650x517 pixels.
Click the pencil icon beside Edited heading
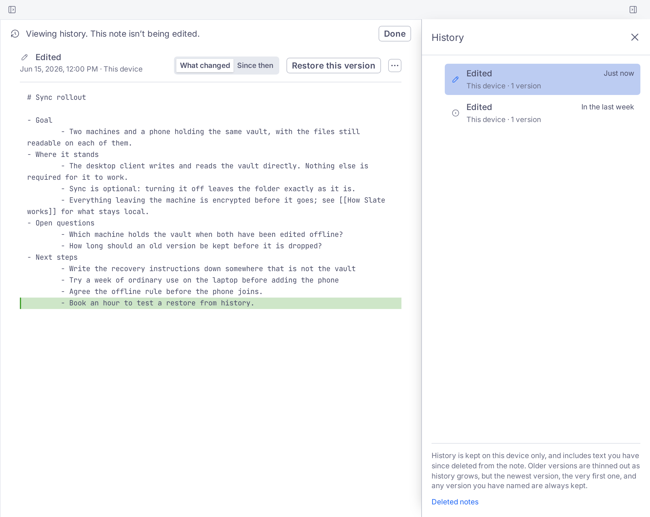click(x=25, y=57)
